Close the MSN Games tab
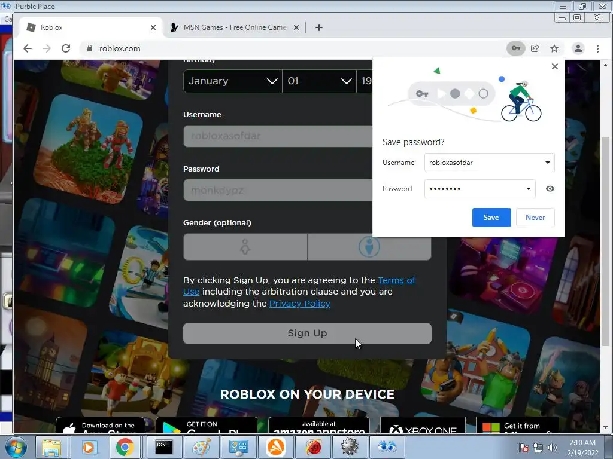The image size is (613, 459). 296,27
